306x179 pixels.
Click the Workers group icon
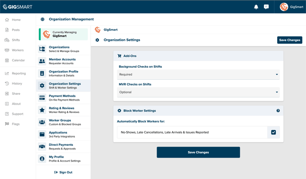[7, 50]
